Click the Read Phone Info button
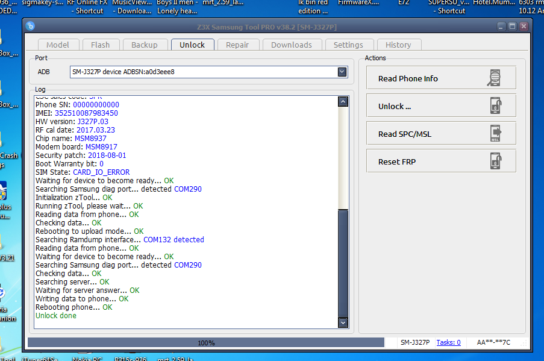 pos(442,78)
